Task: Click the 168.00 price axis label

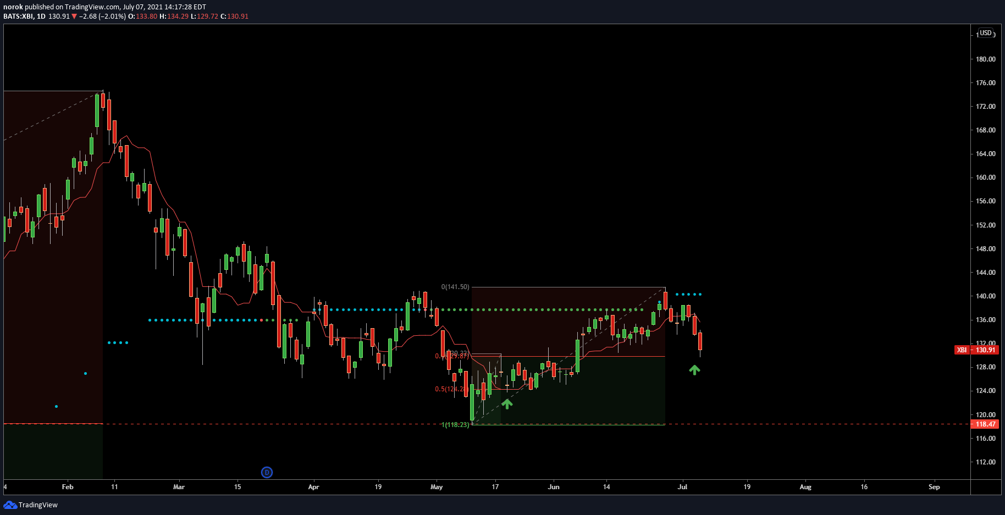Action: tap(986, 130)
